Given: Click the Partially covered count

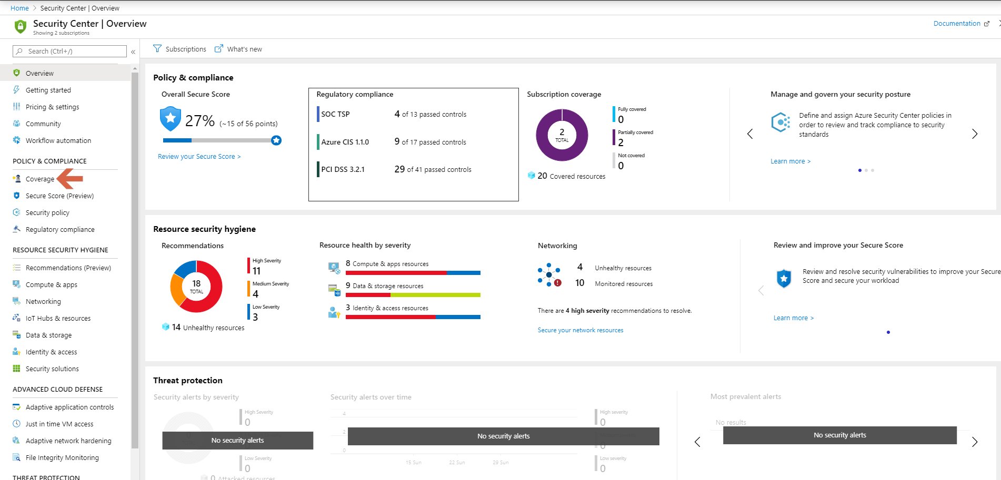Looking at the screenshot, I should coord(620,142).
